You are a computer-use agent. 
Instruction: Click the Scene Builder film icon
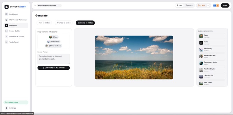coord(6,31)
